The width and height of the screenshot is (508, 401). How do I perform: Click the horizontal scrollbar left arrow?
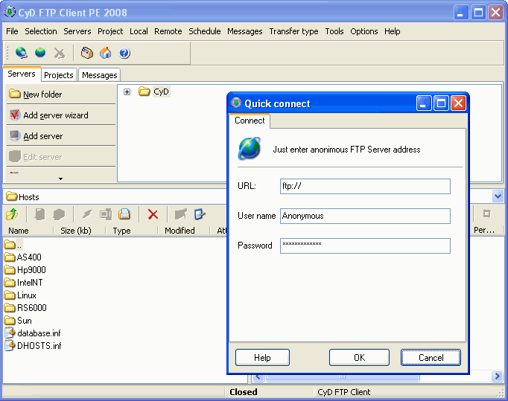coord(258,377)
